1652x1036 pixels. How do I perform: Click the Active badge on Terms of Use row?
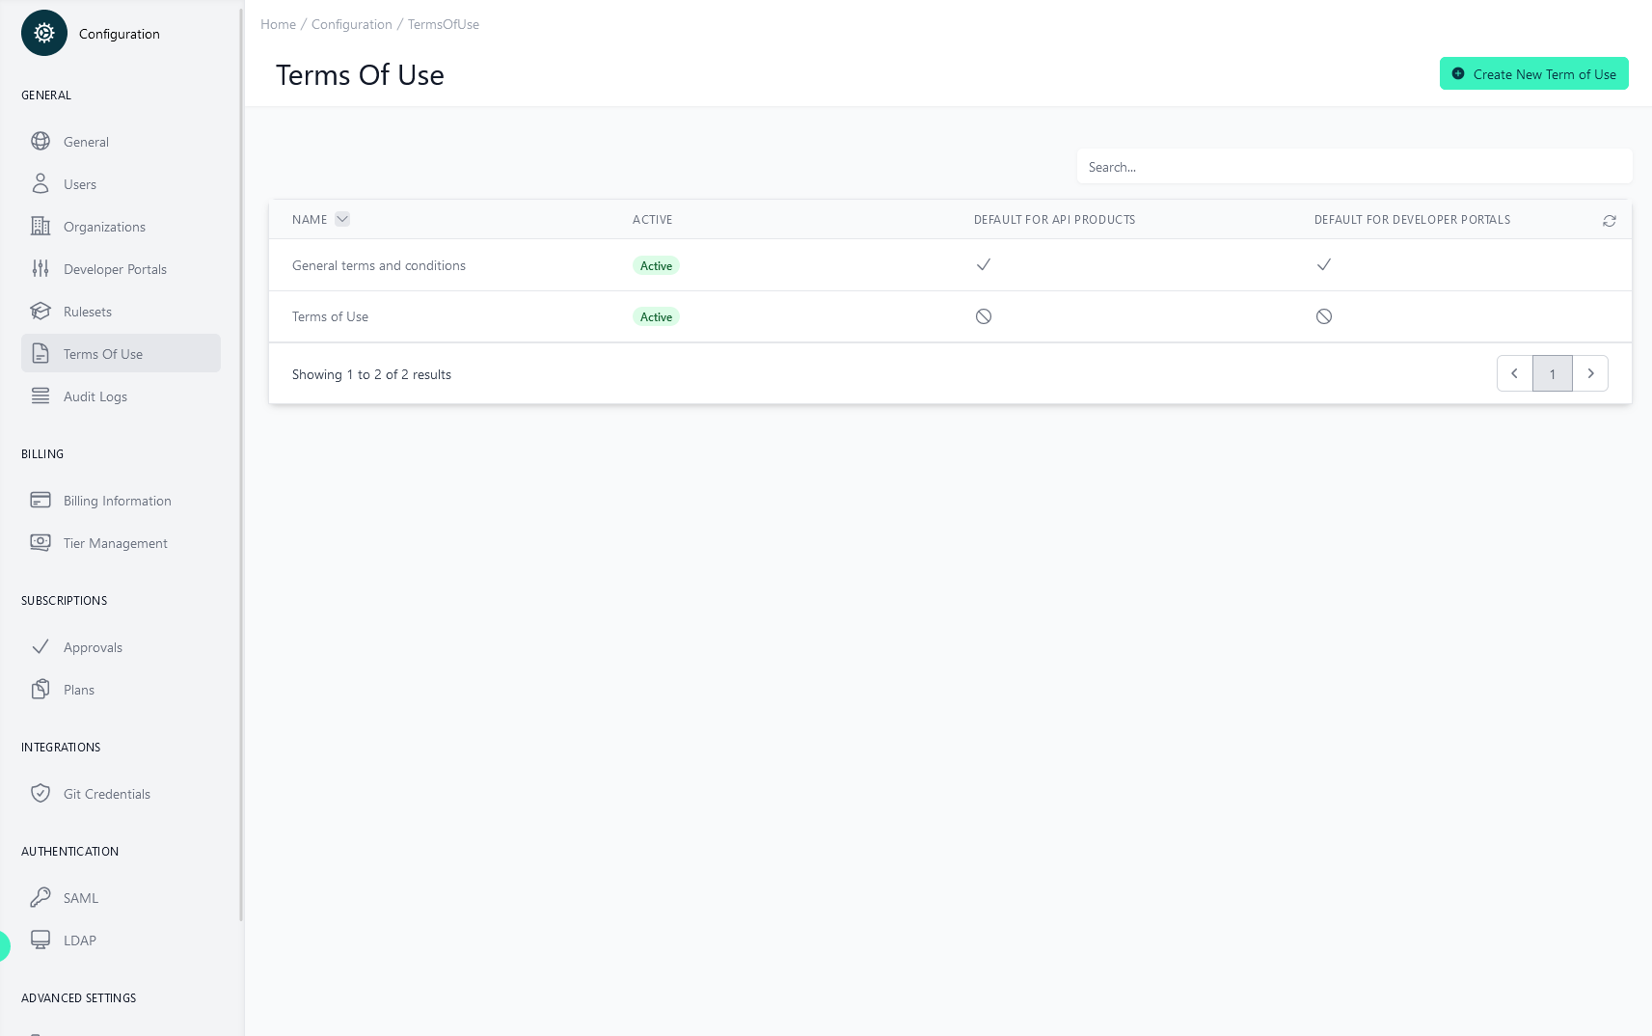click(655, 316)
